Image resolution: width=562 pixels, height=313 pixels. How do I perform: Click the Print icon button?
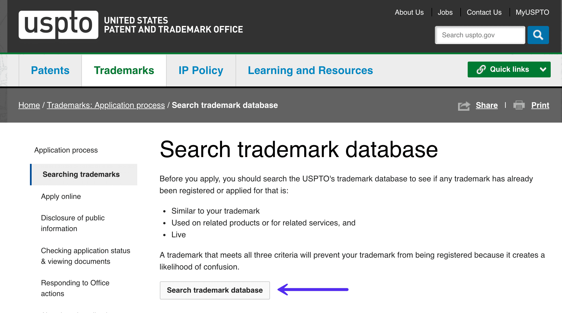[520, 105]
